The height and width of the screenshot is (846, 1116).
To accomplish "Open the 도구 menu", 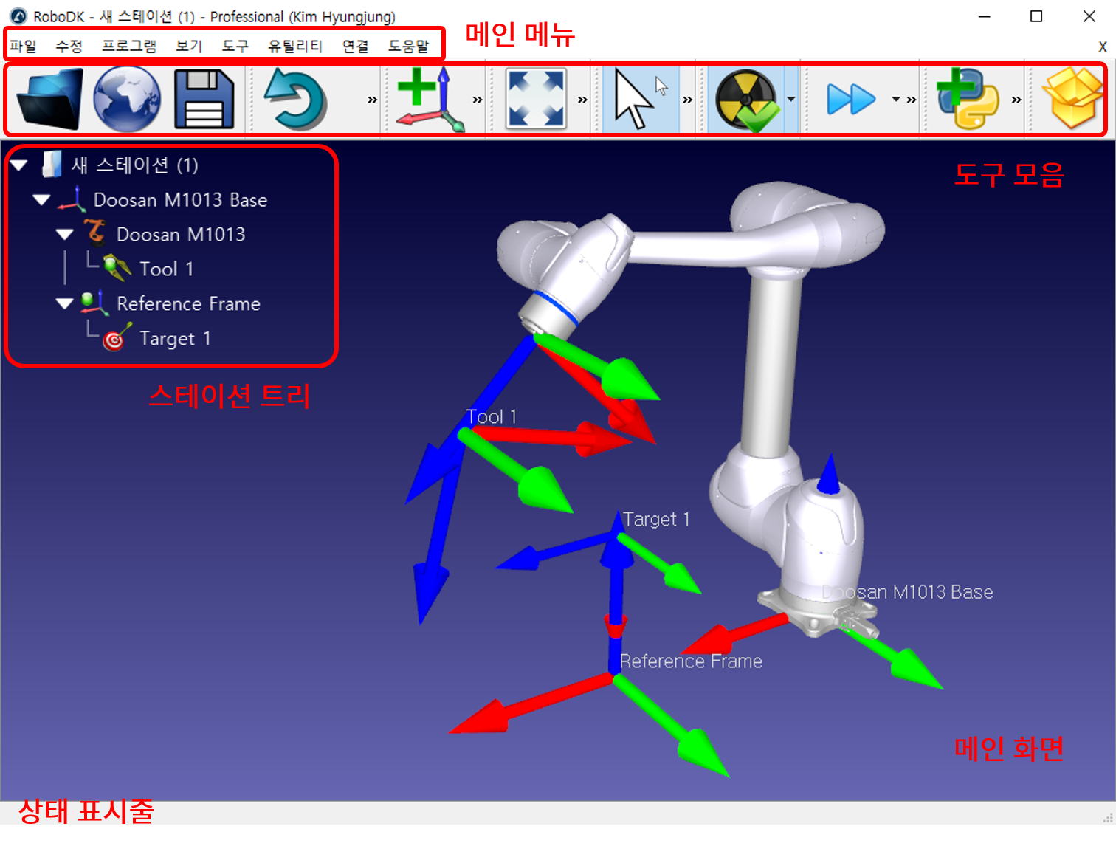I will pyautogui.click(x=235, y=46).
